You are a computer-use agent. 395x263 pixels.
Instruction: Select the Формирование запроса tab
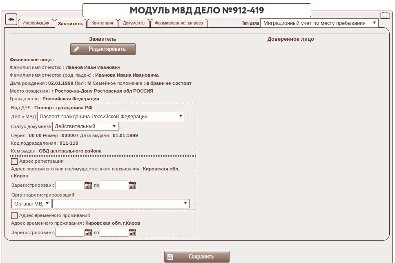pos(179,23)
